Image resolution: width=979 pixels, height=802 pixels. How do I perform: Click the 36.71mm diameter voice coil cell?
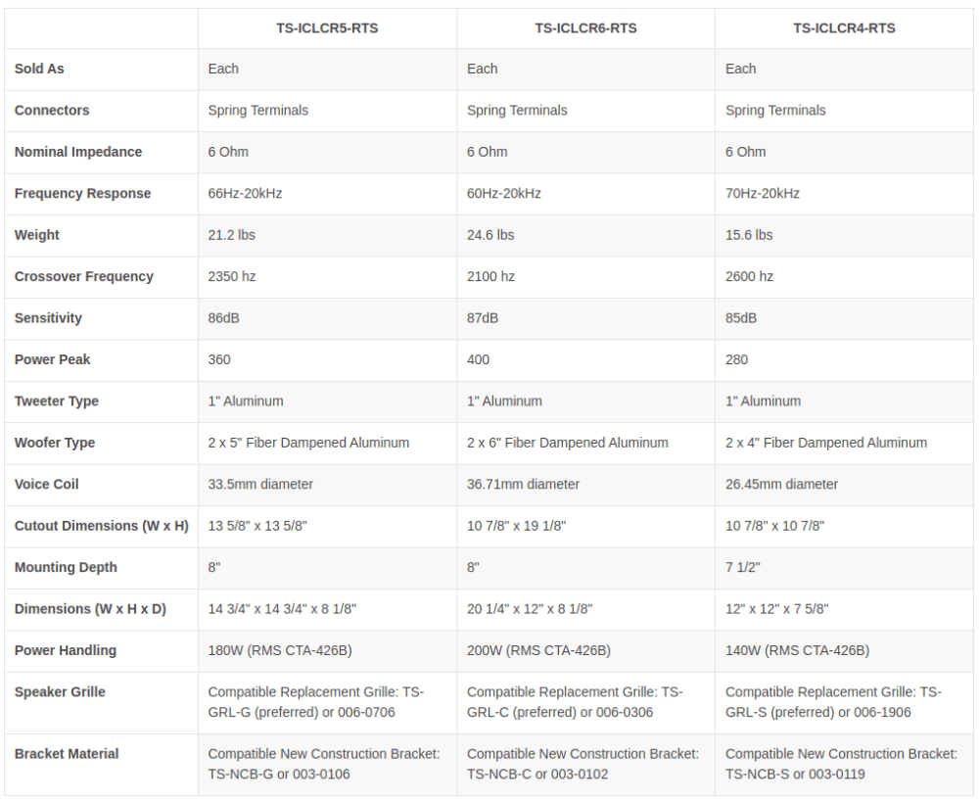(523, 484)
